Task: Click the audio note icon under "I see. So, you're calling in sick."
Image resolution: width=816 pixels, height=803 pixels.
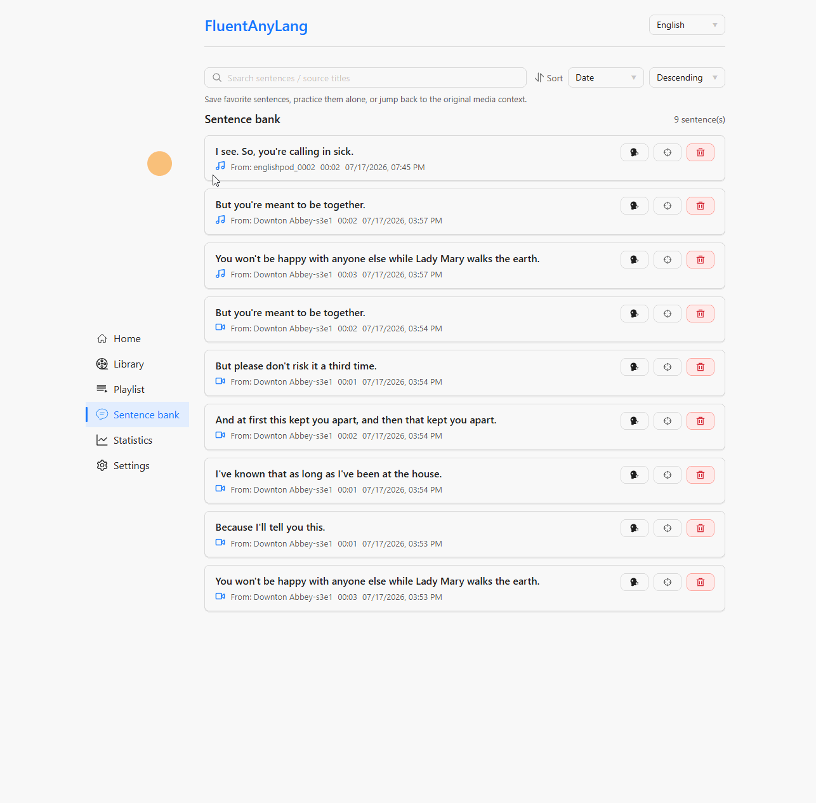Action: (220, 166)
